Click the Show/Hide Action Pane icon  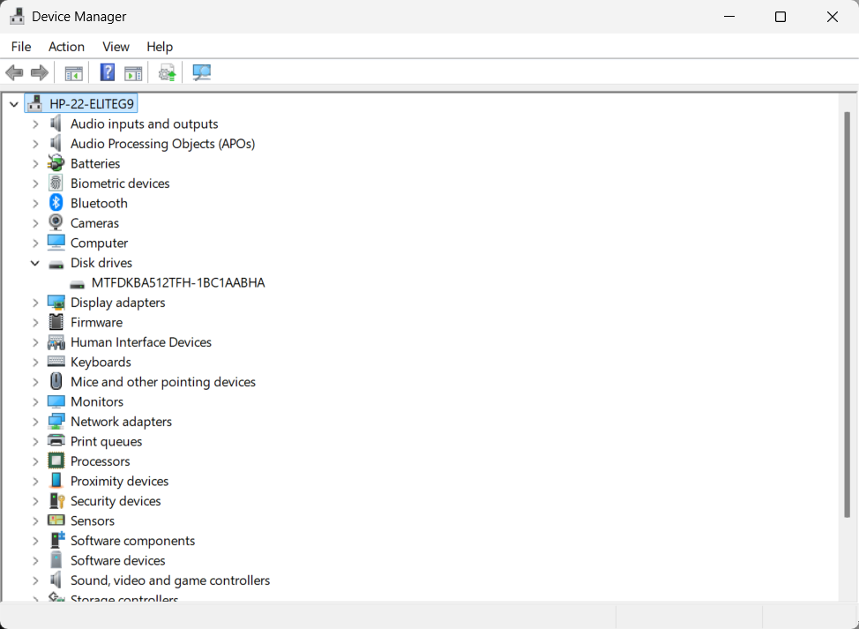click(x=133, y=72)
